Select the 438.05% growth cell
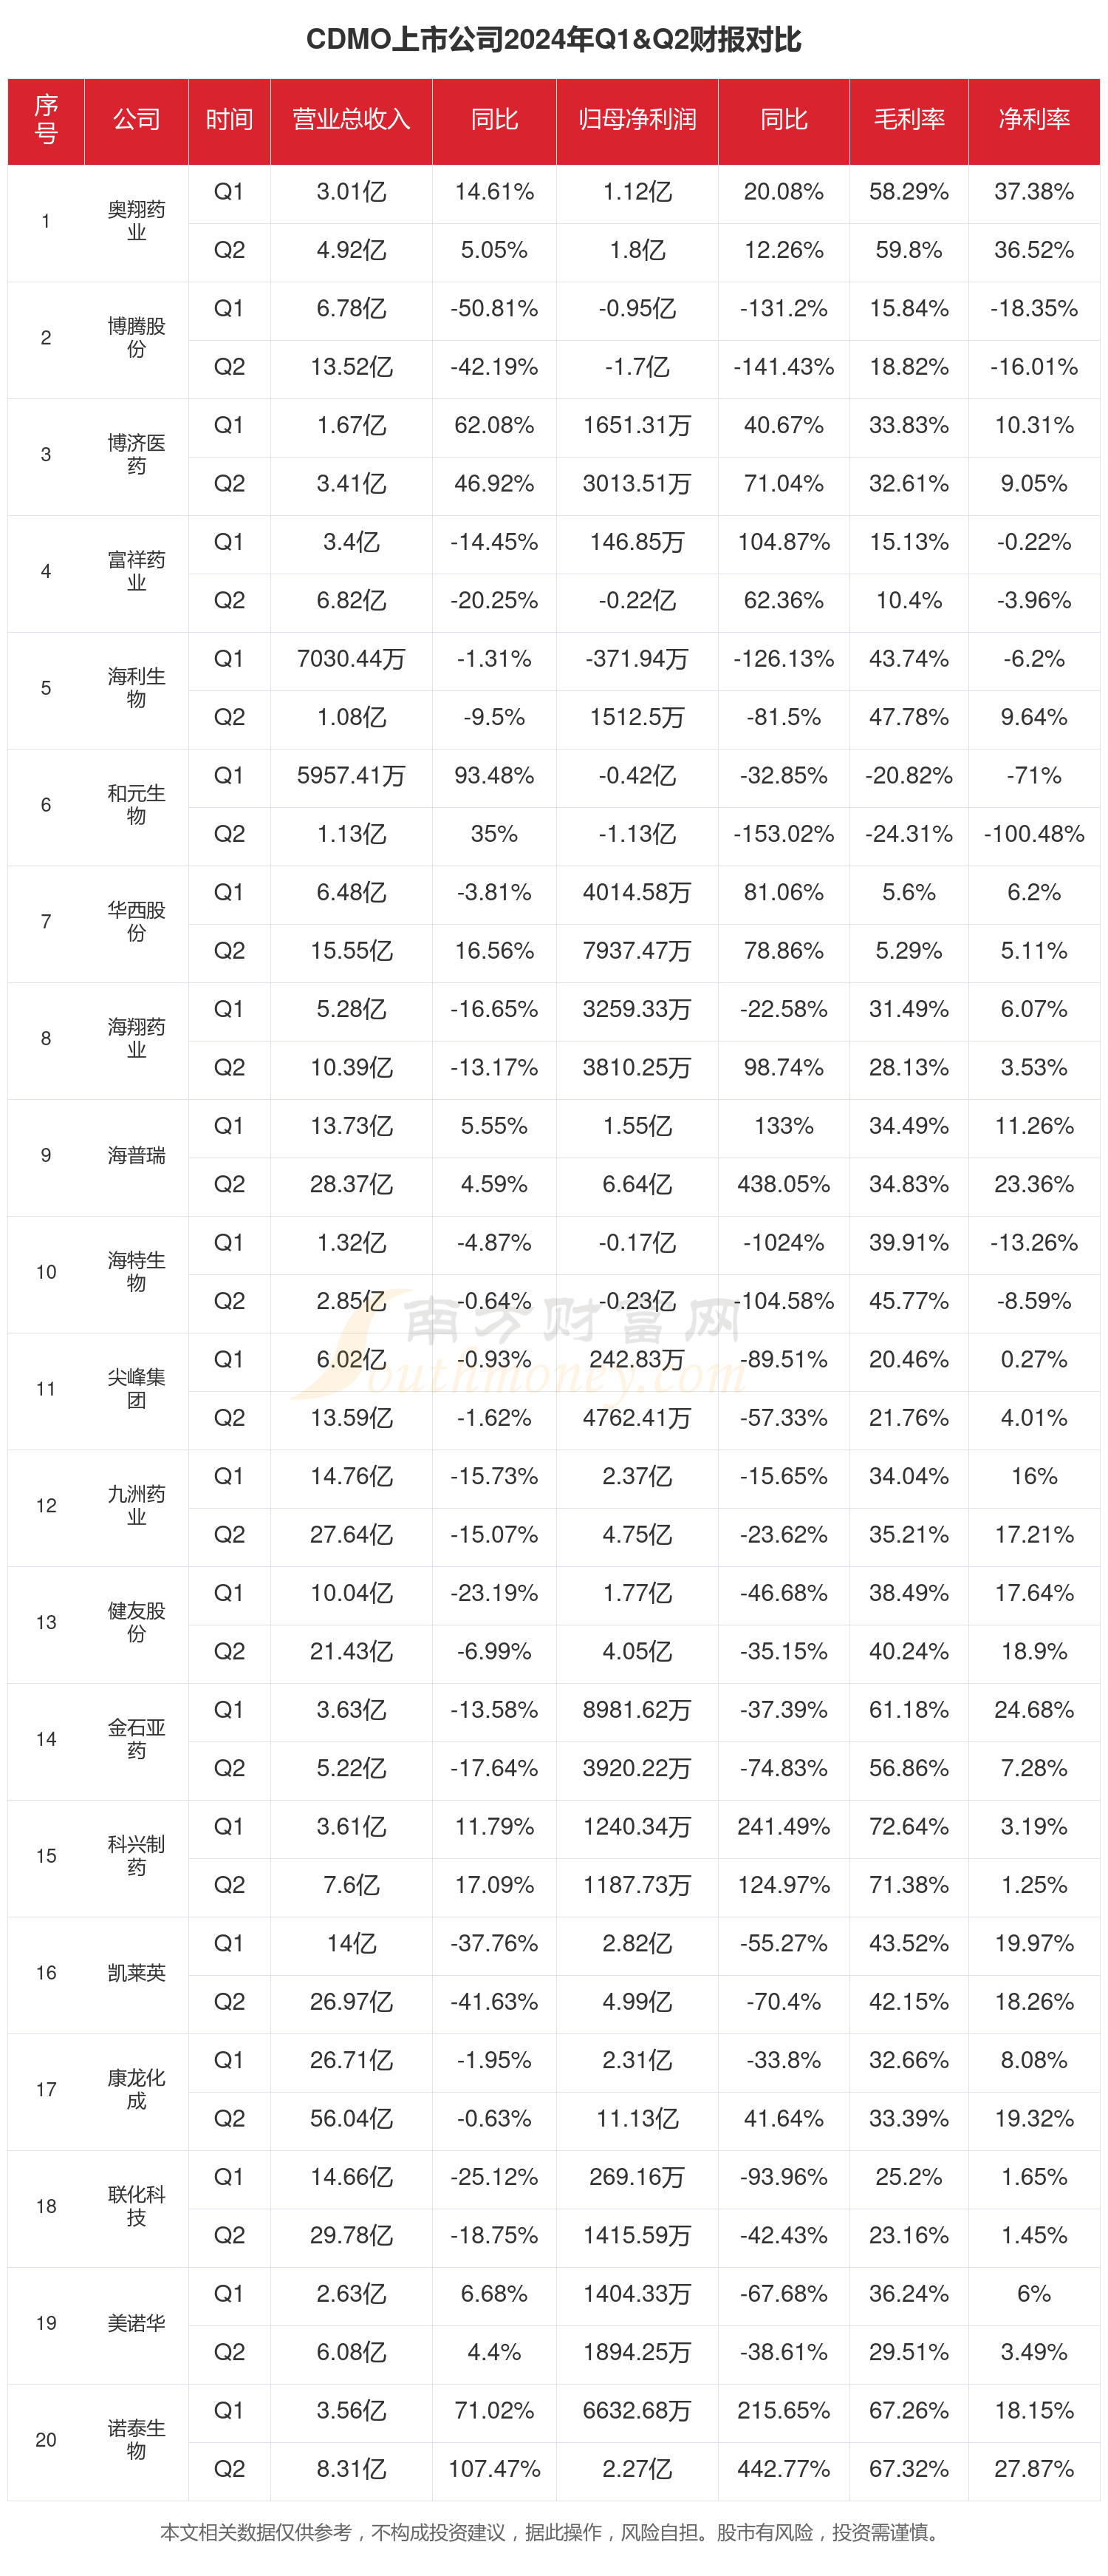This screenshot has height=2576, width=1108. click(x=783, y=1184)
